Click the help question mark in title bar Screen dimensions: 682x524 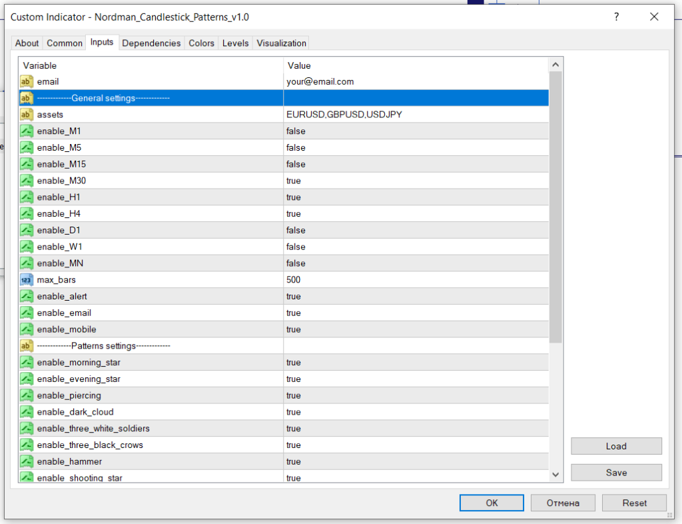tap(617, 17)
